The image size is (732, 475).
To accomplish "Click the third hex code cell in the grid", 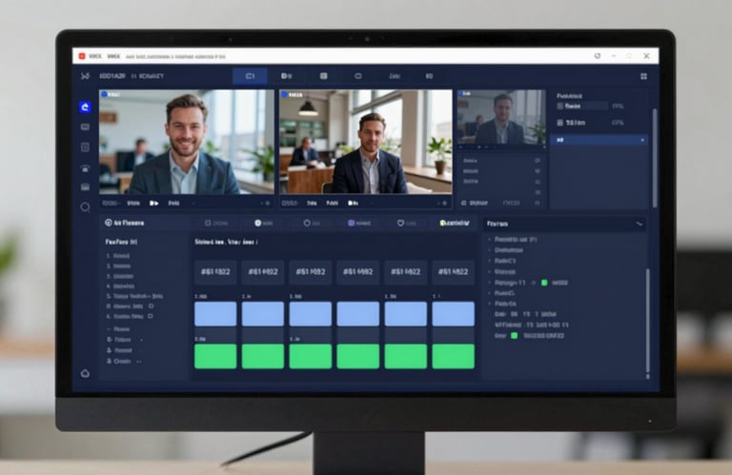I will [x=311, y=271].
